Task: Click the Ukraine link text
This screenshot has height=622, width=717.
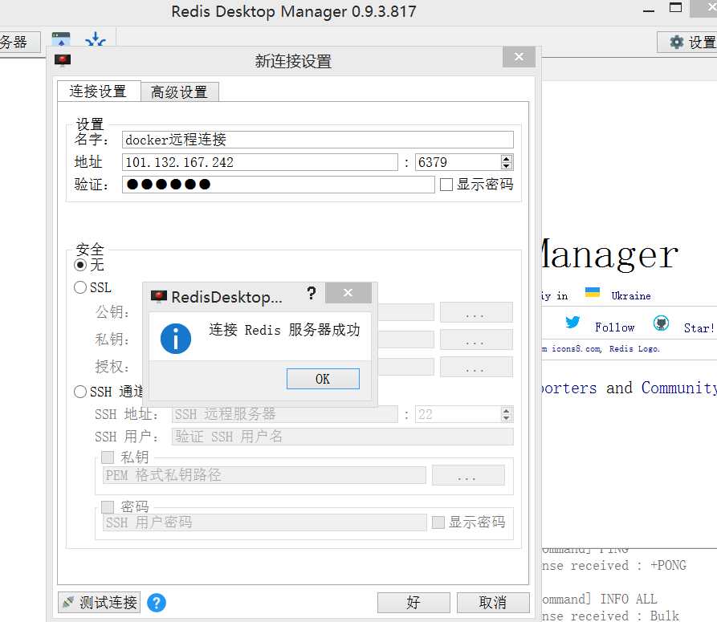Action: click(x=631, y=295)
